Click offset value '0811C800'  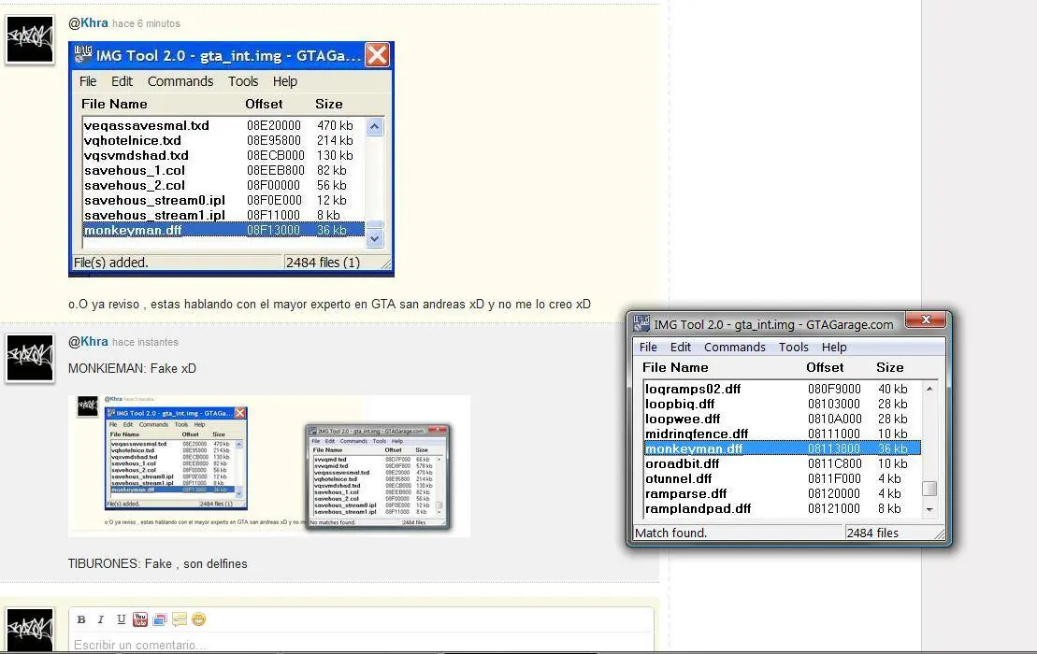point(835,463)
